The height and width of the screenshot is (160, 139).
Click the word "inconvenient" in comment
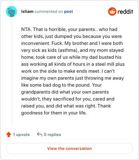coord(36,43)
